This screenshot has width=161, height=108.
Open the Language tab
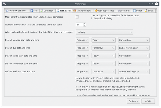click(47, 11)
